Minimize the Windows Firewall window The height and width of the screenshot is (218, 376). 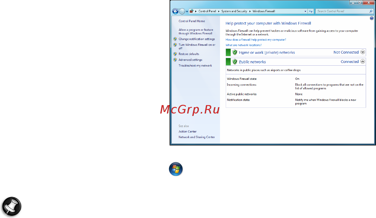[354, 2]
